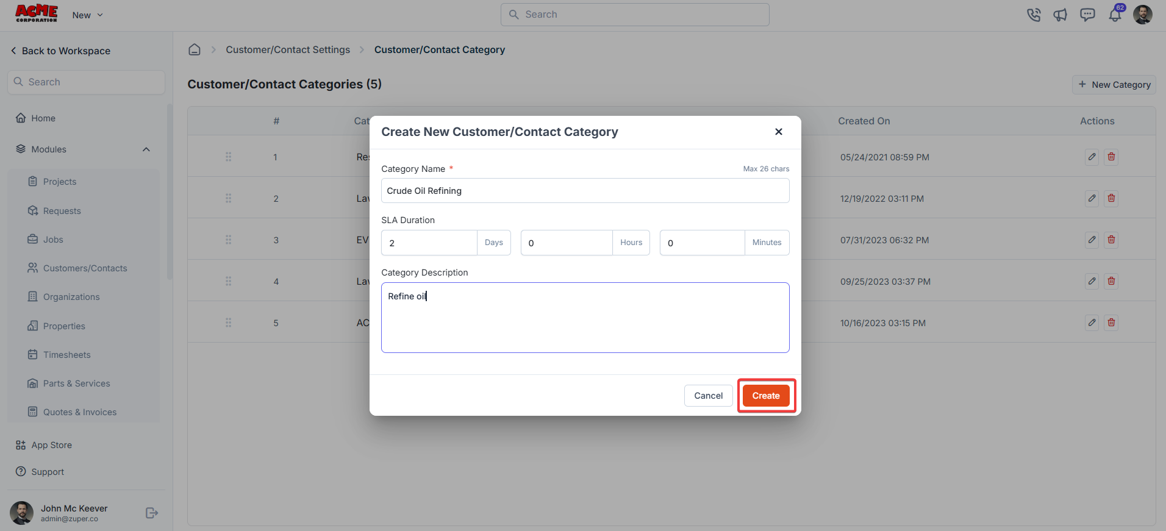Click the logout icon beside John Mc Keever

[152, 513]
